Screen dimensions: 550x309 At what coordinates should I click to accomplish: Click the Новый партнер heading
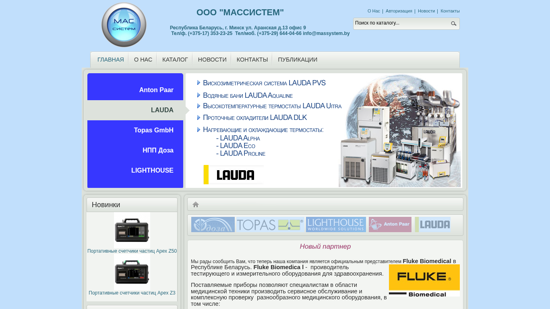click(x=325, y=246)
